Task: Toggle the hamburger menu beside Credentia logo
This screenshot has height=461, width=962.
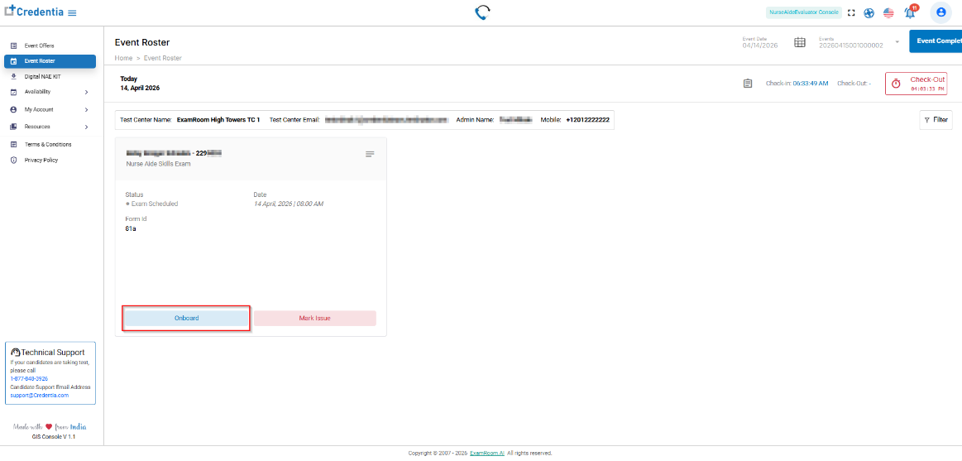Action: [72, 13]
